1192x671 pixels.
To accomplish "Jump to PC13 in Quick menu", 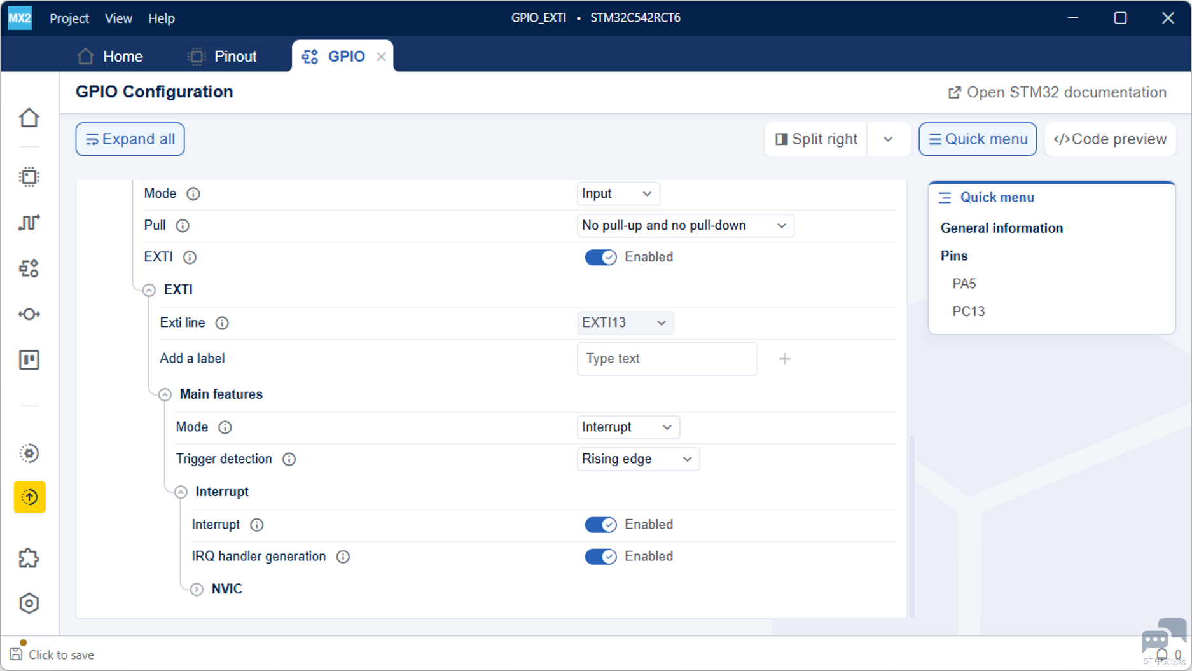I will 969,312.
